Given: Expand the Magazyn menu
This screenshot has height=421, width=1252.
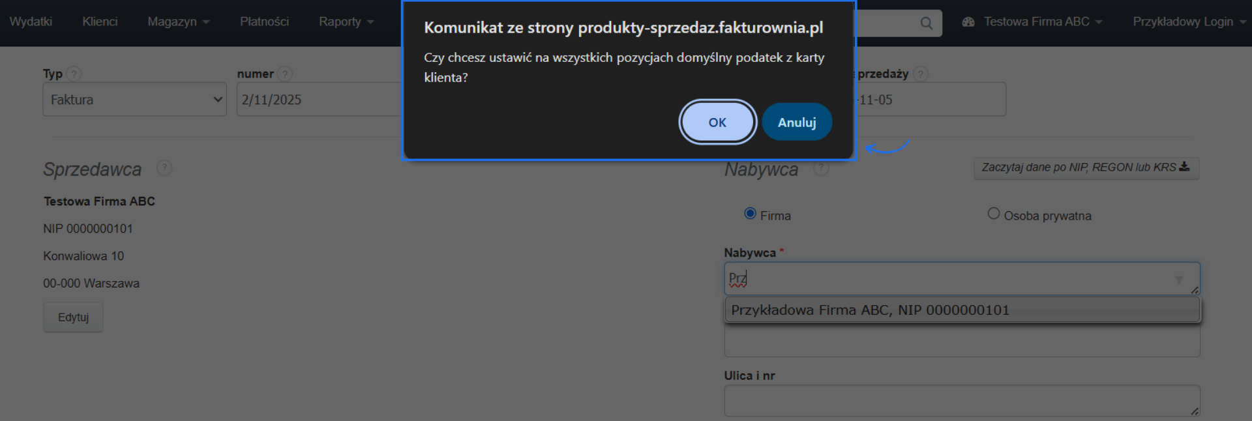Looking at the screenshot, I should [177, 21].
